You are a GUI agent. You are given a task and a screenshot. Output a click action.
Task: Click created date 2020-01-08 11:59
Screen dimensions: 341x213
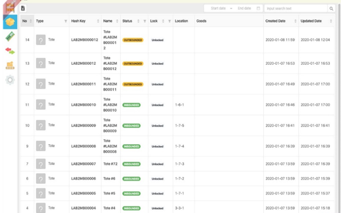pyautogui.click(x=280, y=40)
